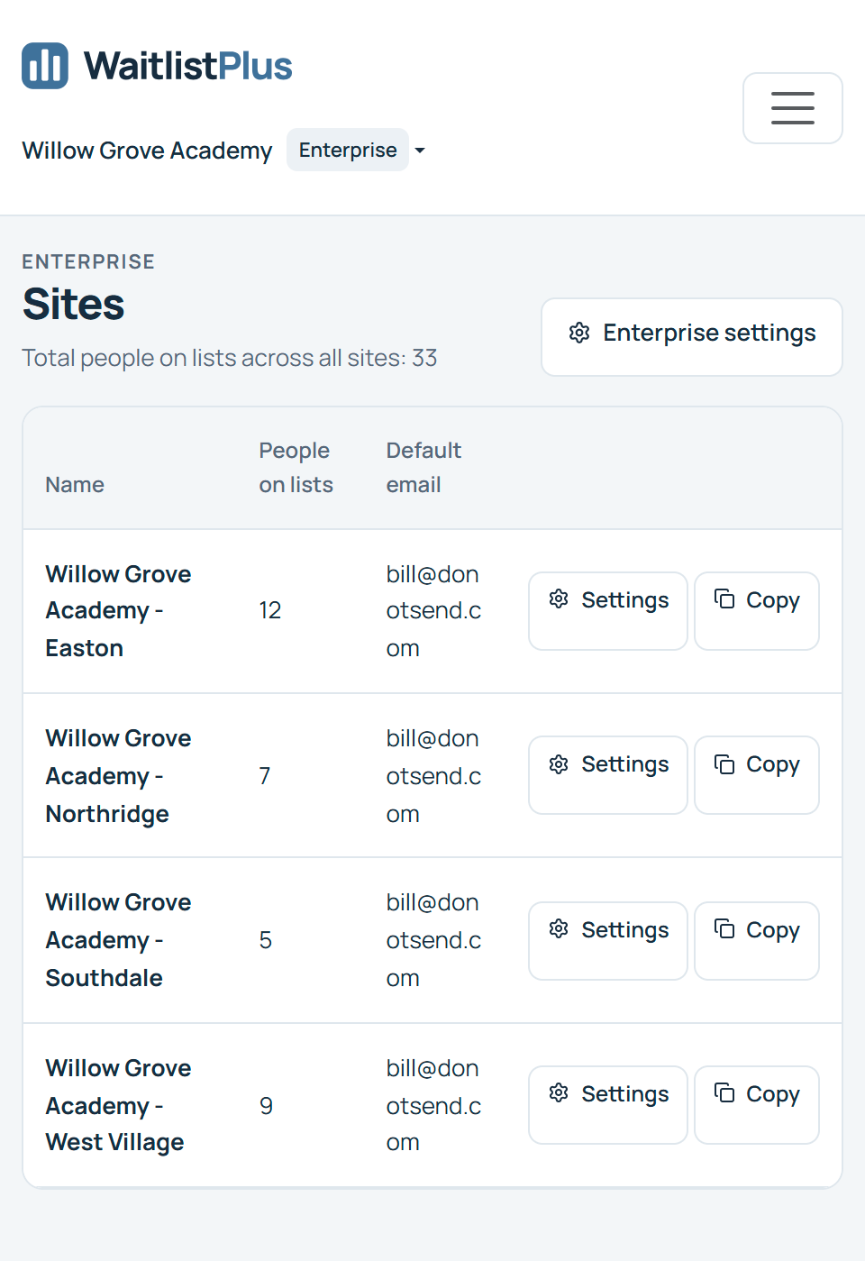Click the West Village default email address
The image size is (865, 1261).
click(433, 1105)
